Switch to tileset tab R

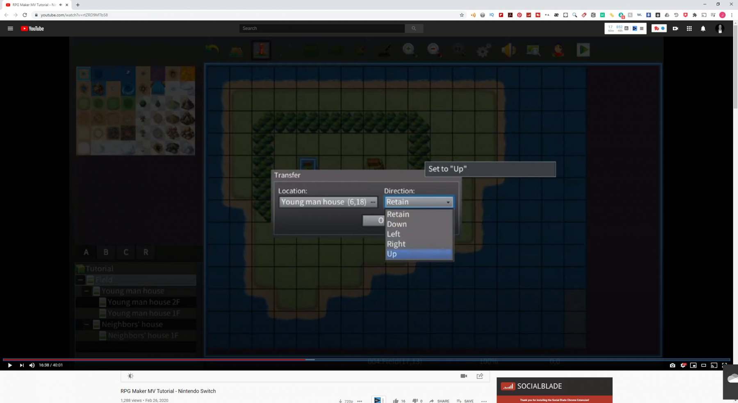[146, 252]
